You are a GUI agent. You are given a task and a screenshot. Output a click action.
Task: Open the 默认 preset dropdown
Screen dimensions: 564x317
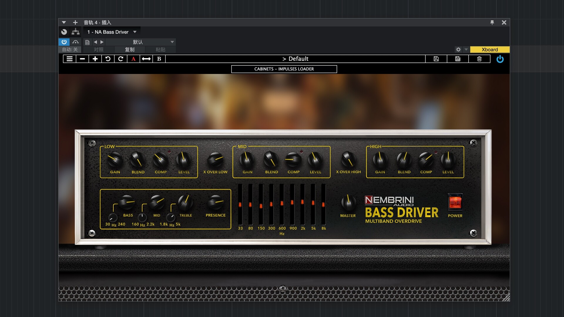(x=140, y=42)
